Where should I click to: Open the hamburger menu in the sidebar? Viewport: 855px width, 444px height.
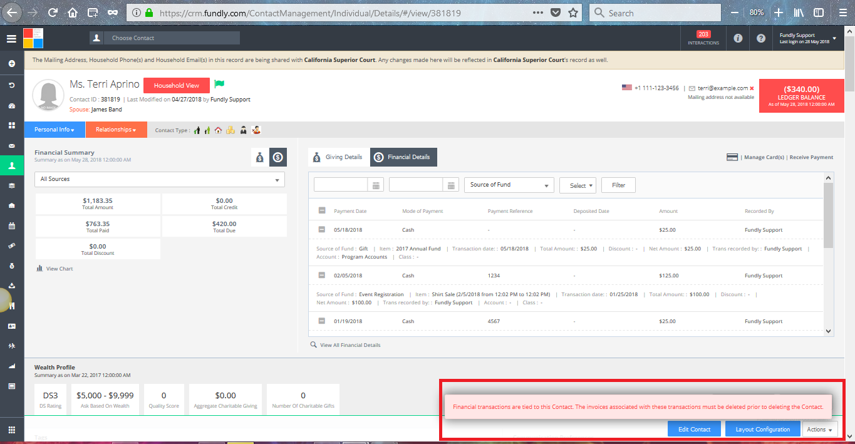(11, 38)
